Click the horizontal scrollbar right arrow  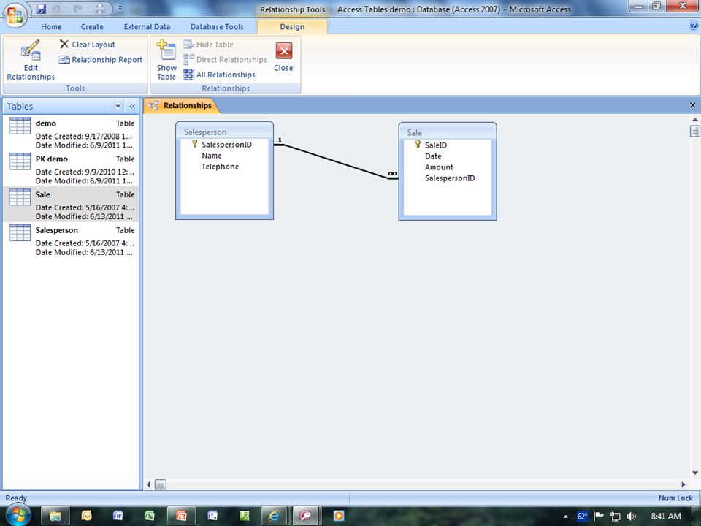pyautogui.click(x=683, y=484)
